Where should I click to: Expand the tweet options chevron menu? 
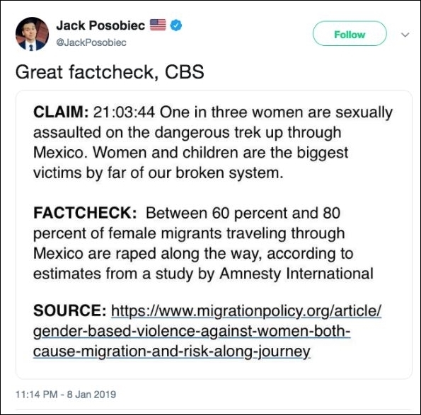(x=405, y=35)
